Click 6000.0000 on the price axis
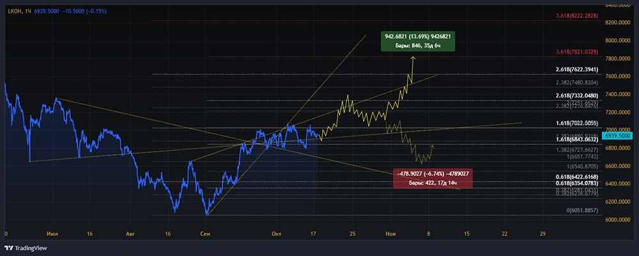Image resolution: width=639 pixels, height=256 pixels. click(619, 220)
